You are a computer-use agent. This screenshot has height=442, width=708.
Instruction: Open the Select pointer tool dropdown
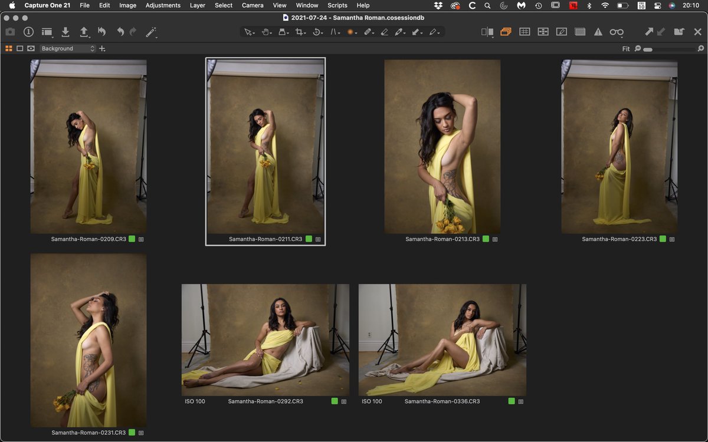click(250, 32)
